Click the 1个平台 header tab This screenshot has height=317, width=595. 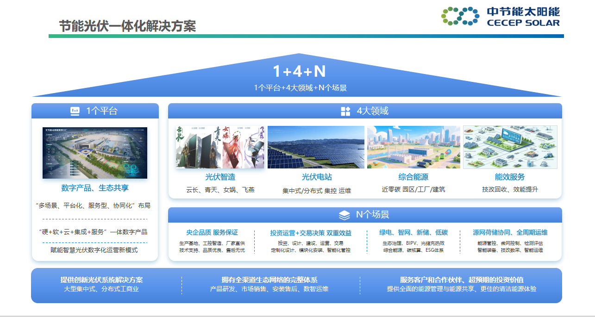click(95, 111)
